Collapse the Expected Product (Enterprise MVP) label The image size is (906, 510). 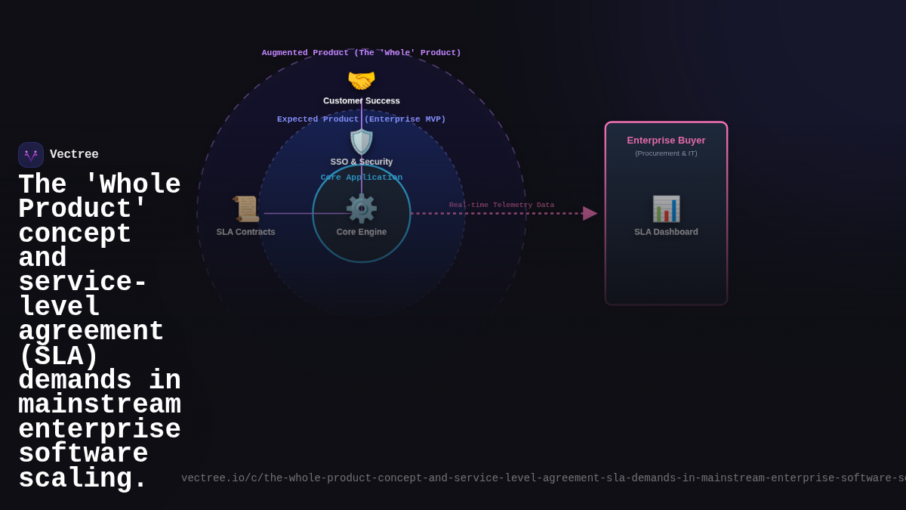pos(361,119)
